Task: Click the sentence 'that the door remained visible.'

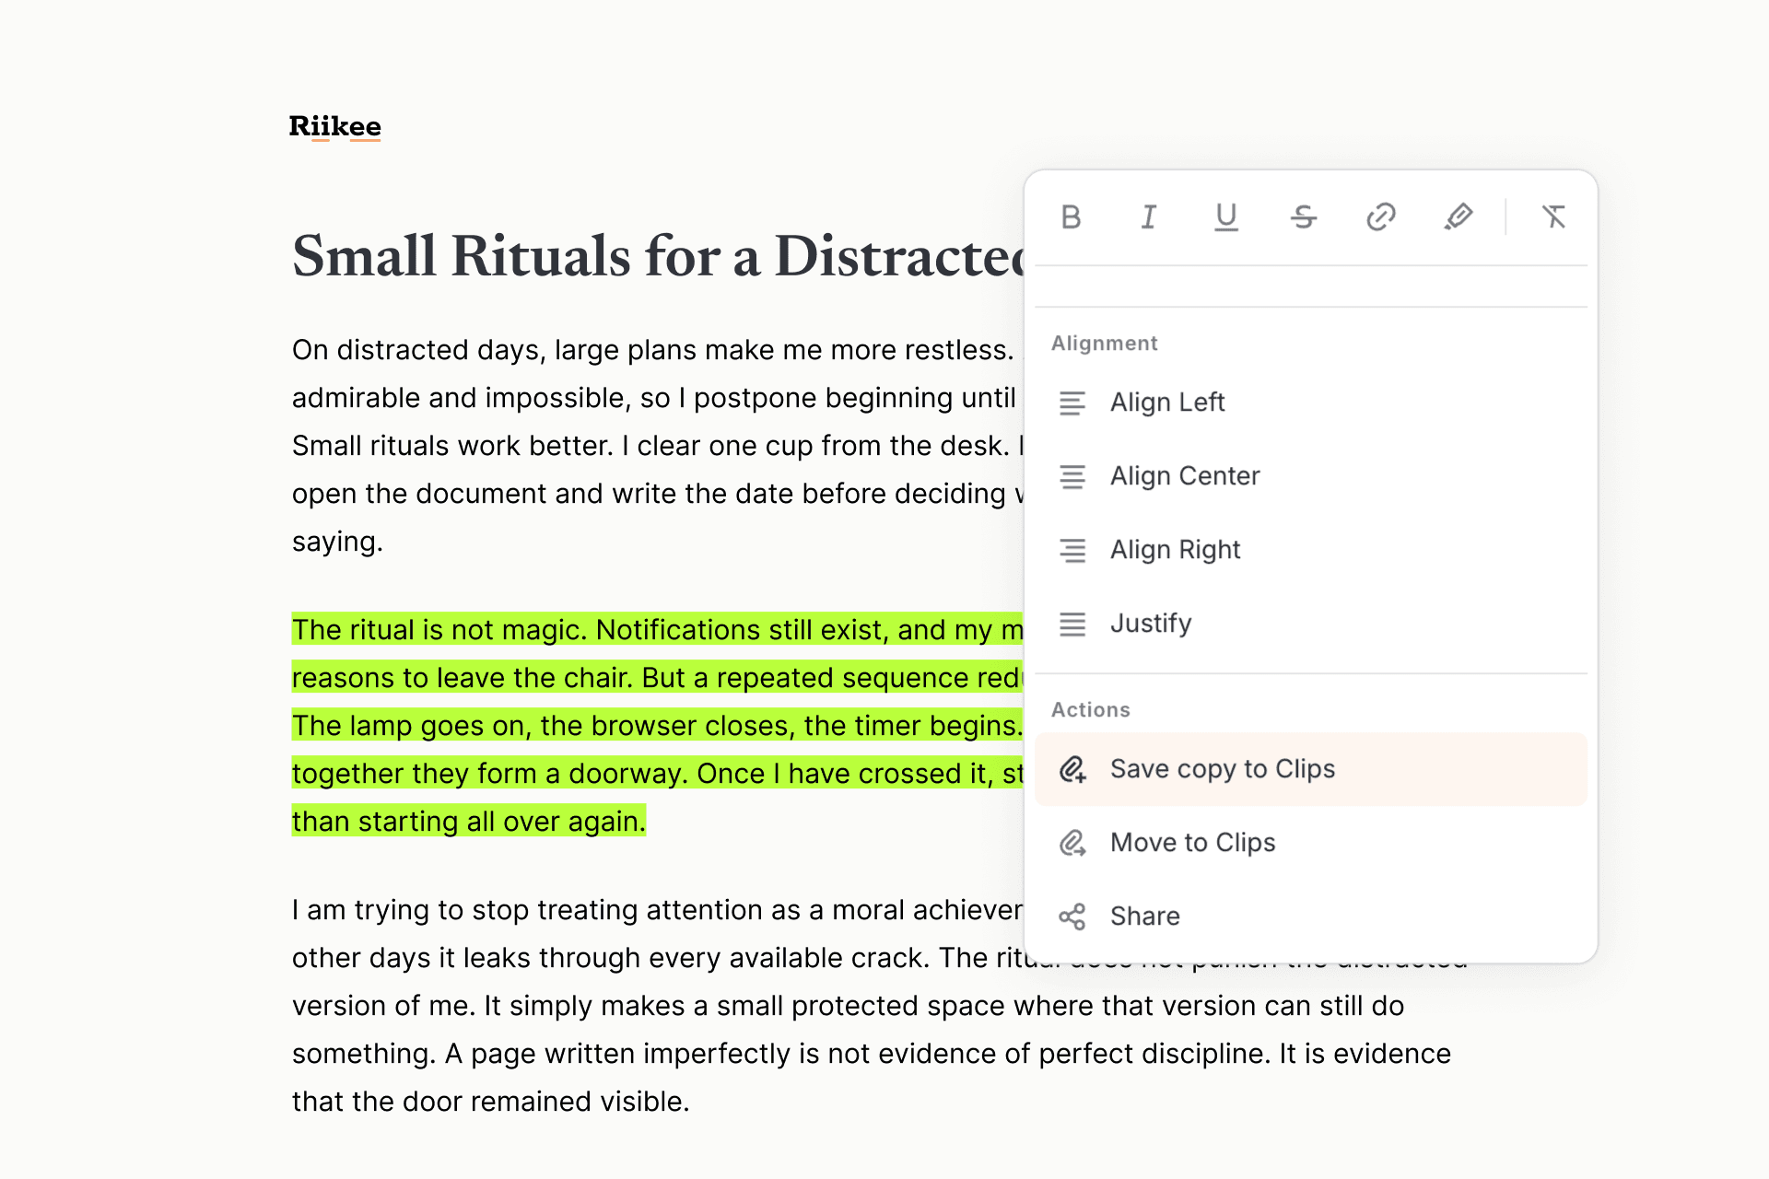Action: pyautogui.click(x=491, y=1102)
